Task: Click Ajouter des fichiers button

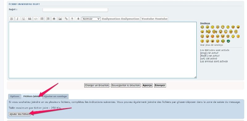Action: point(19,114)
